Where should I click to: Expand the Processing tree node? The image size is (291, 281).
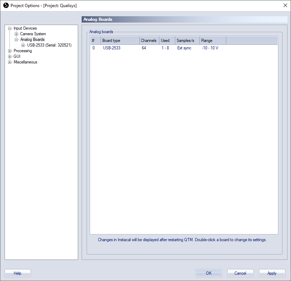tap(10, 51)
